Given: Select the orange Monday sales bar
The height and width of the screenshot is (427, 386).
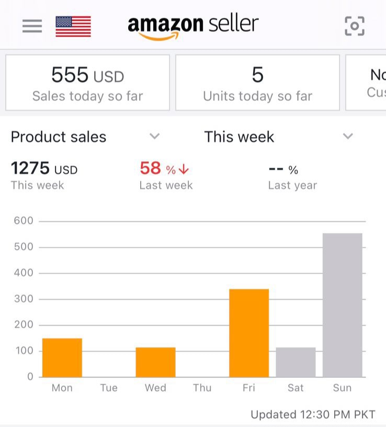Looking at the screenshot, I should pos(62,358).
